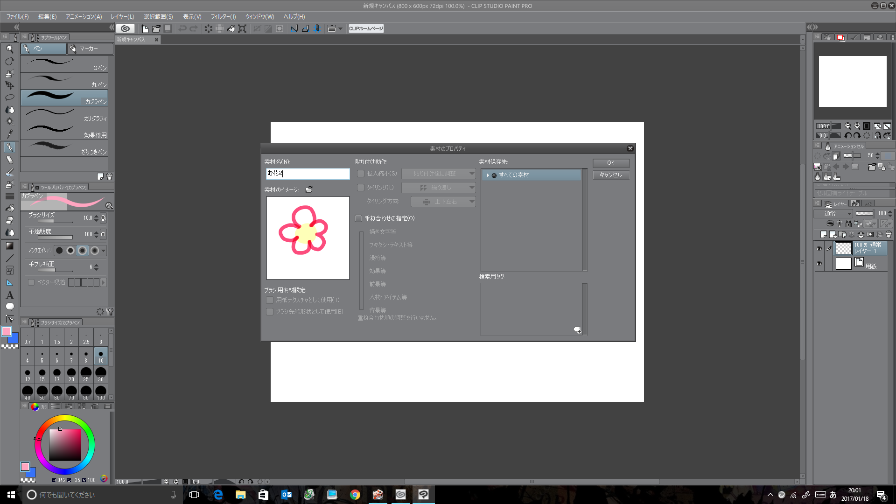Enable the 重ね合わせの指定 checkbox
Image resolution: width=896 pixels, height=504 pixels.
358,218
